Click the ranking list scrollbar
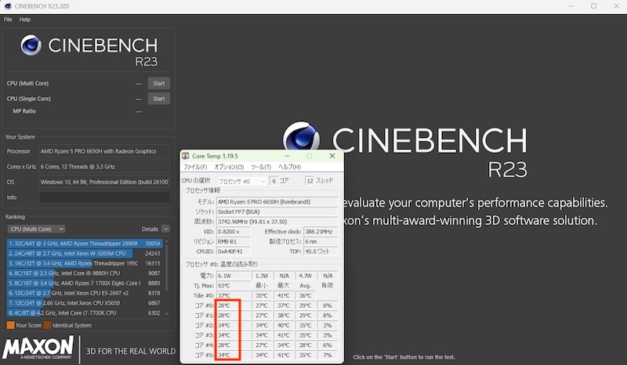Image resolution: width=627 pixels, height=365 pixels. click(x=167, y=267)
